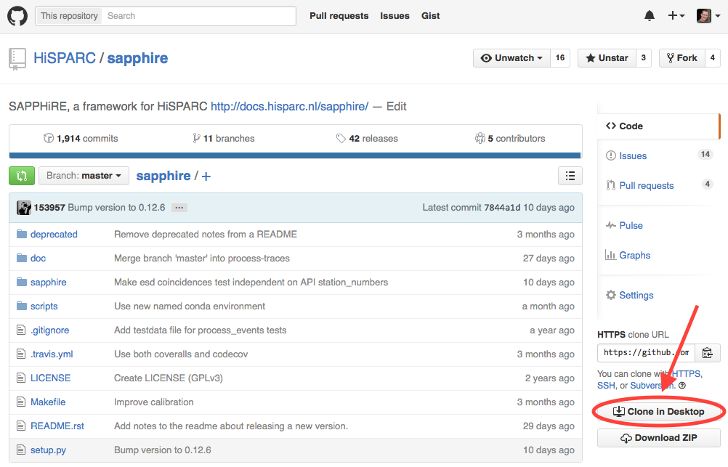The height and width of the screenshot is (467, 728).
Task: Open 'Improve calibration' commit message
Action: click(154, 402)
